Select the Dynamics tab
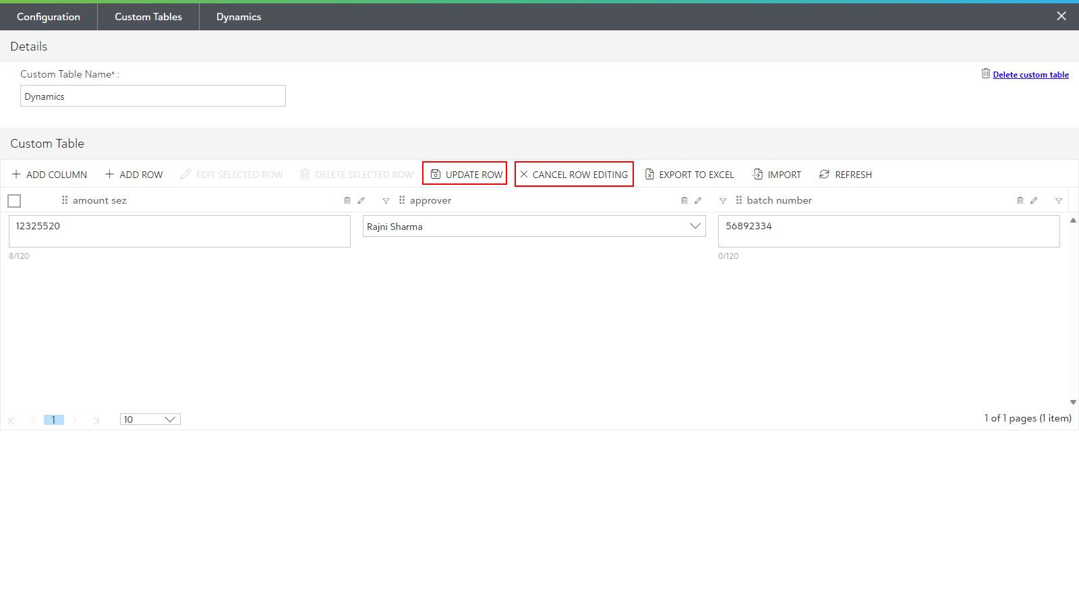This screenshot has width=1079, height=607. tap(239, 17)
